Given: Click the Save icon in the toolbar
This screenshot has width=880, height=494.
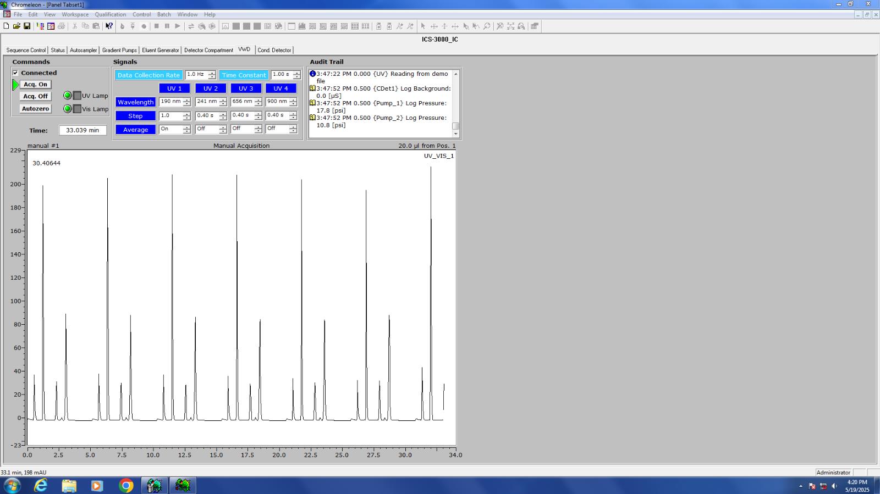Looking at the screenshot, I should [x=27, y=26].
